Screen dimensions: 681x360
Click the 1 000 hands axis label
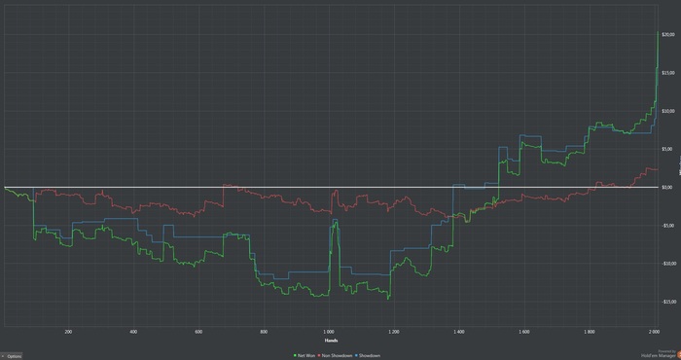point(329,332)
